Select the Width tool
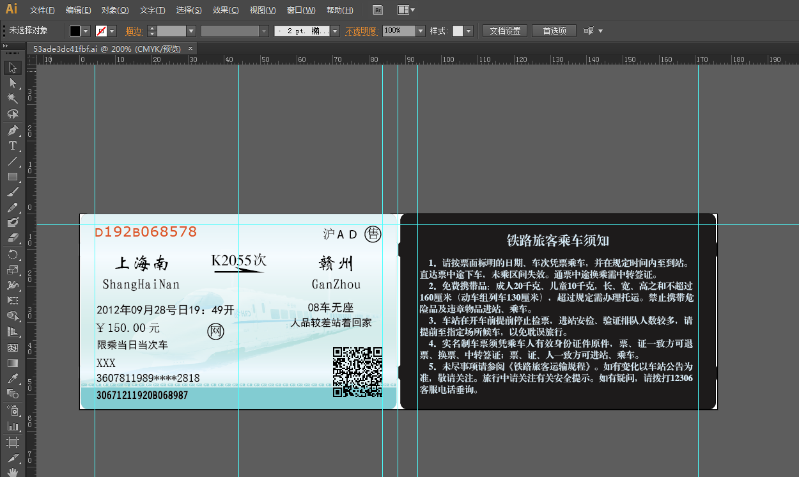 tap(12, 285)
